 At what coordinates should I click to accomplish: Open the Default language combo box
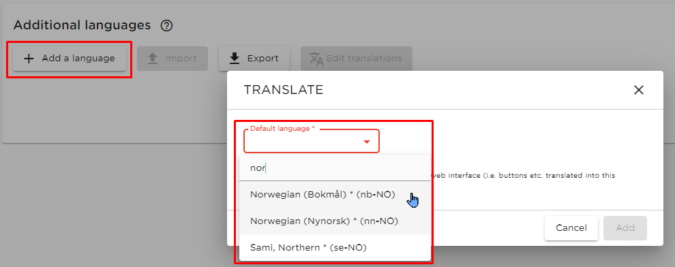point(312,141)
